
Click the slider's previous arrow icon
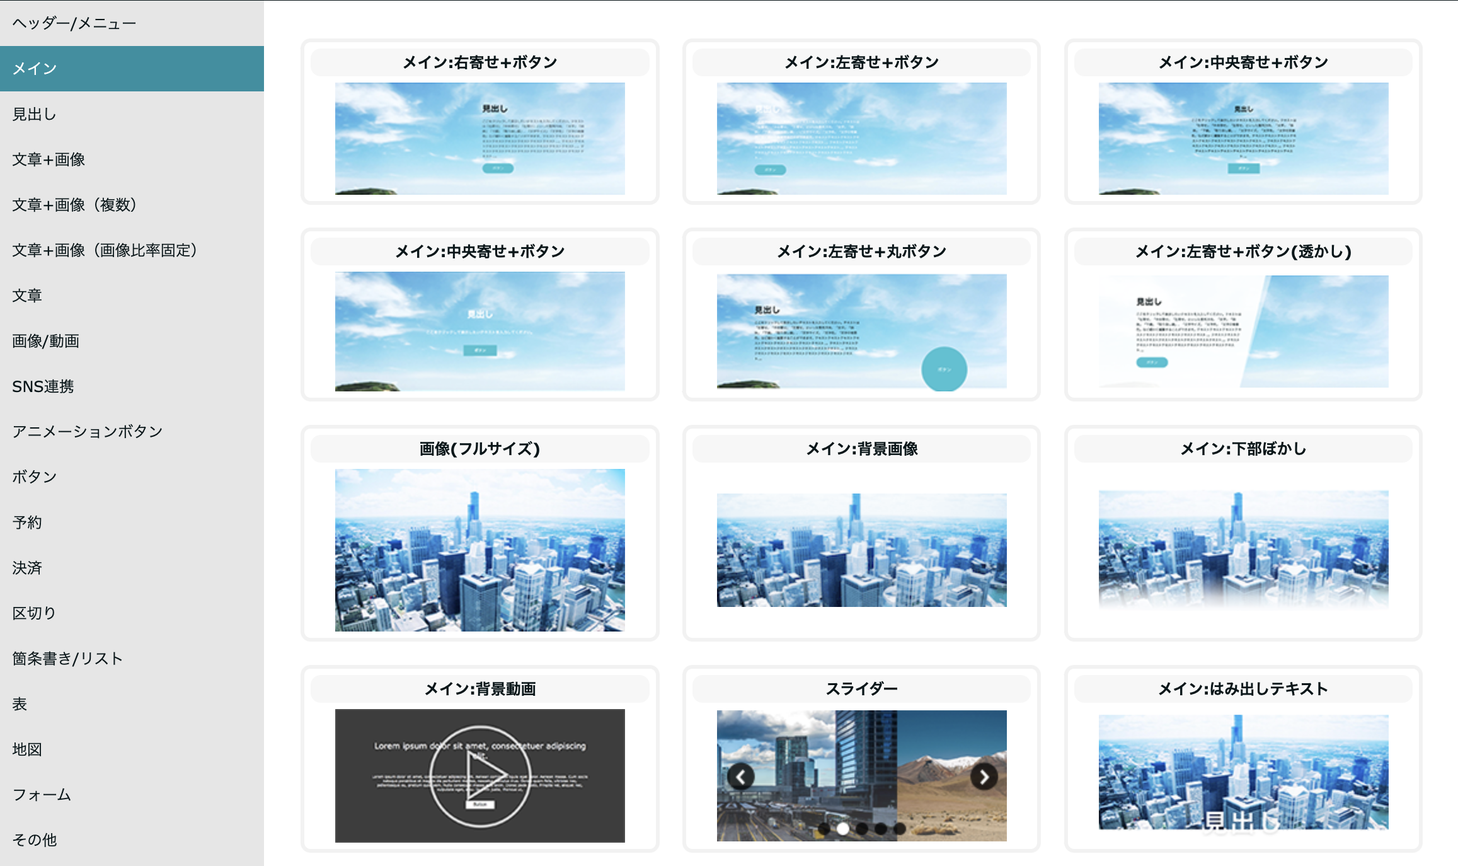741,777
